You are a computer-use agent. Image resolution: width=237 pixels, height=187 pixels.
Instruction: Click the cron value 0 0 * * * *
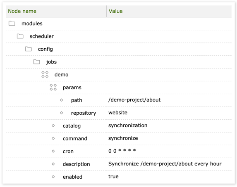coord(122,151)
